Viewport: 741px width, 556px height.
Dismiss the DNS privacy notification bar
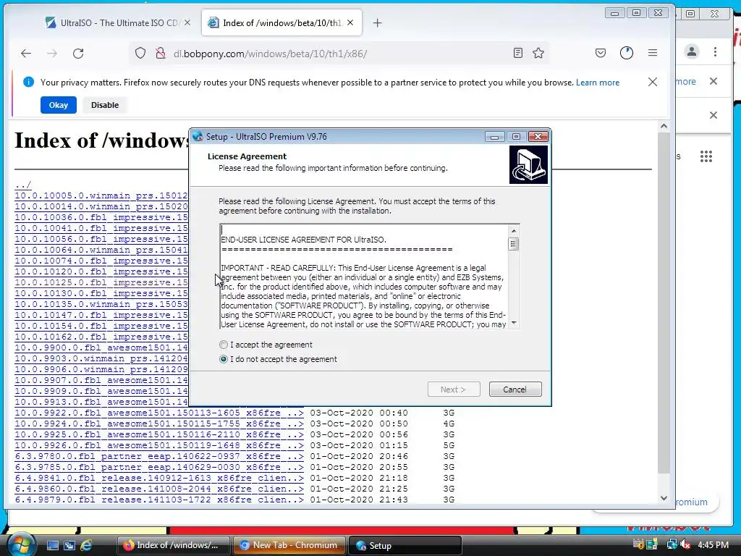coord(653,82)
